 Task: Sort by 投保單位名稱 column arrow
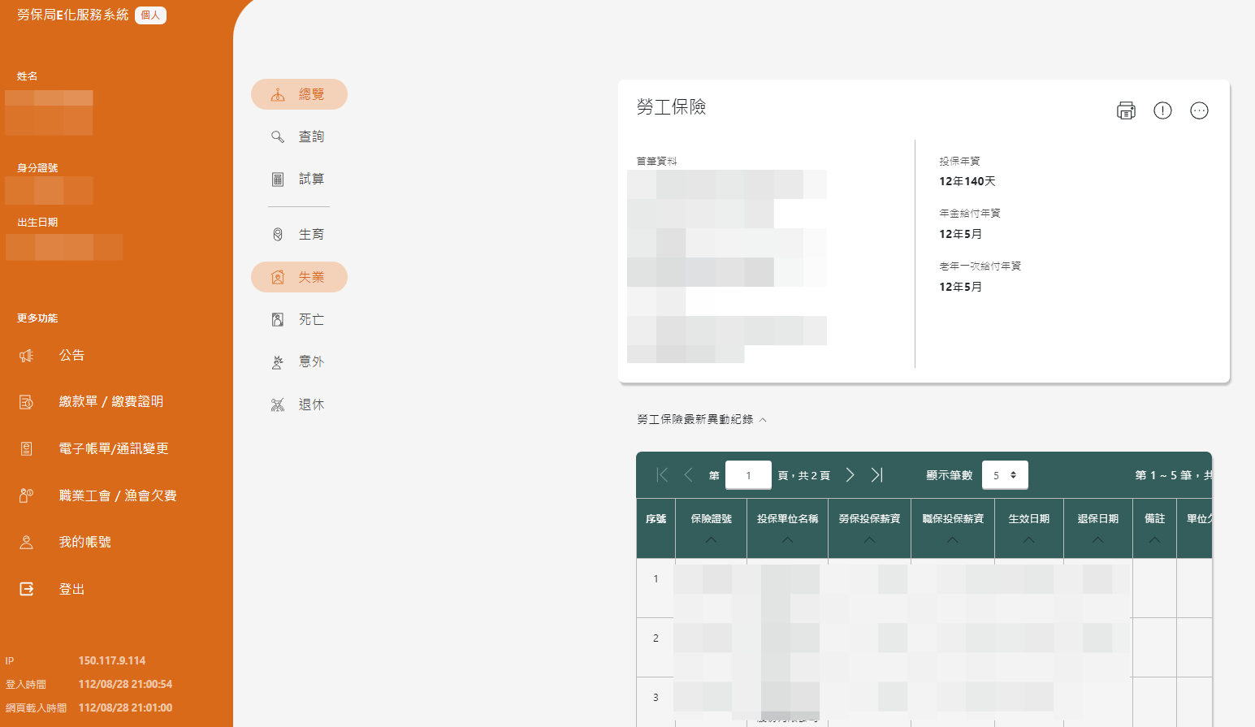tap(787, 540)
